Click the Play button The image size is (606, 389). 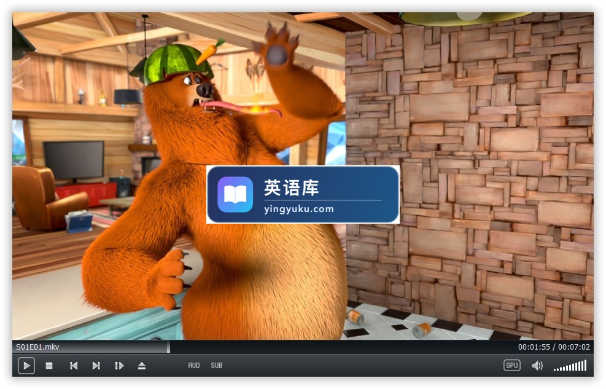coord(26,366)
